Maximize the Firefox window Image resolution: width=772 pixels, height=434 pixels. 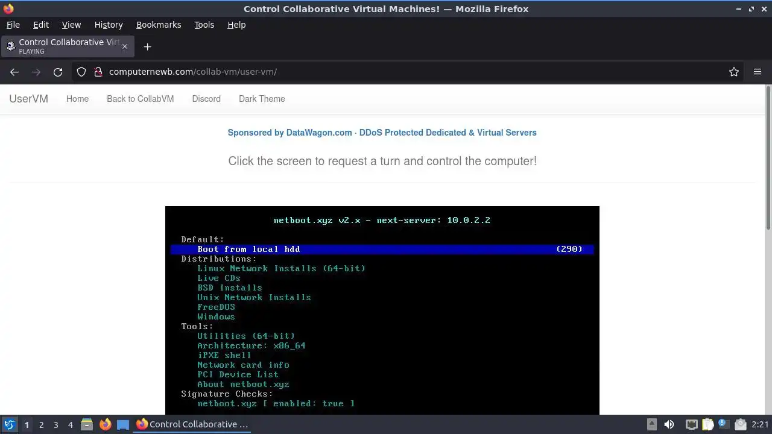click(x=751, y=9)
